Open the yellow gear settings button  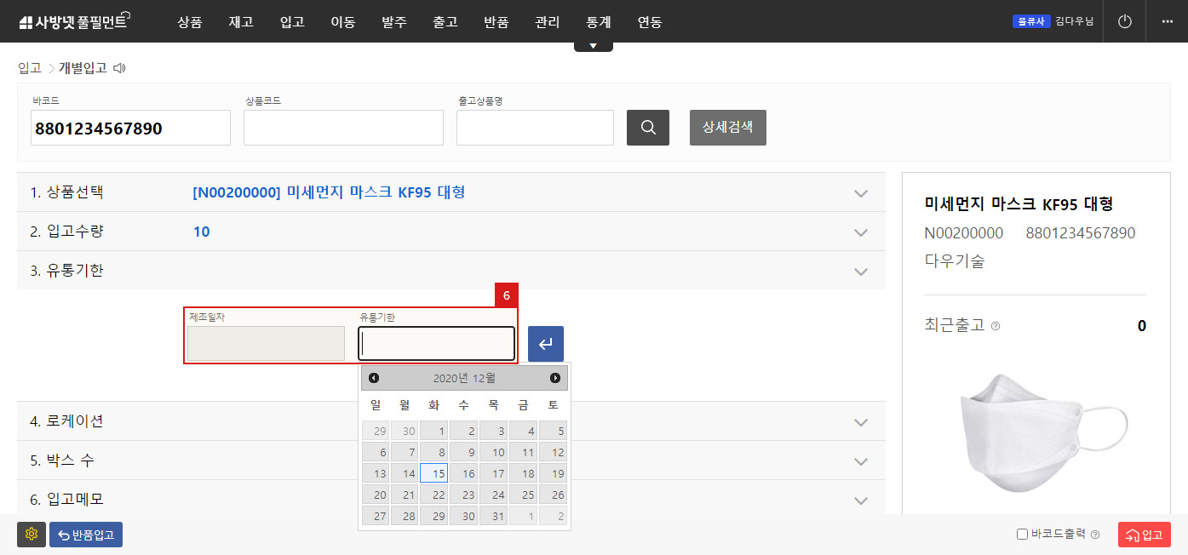pos(32,535)
